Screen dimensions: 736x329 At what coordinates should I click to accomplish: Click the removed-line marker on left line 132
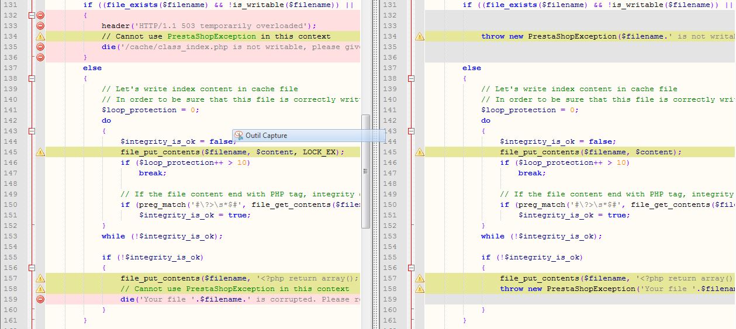click(x=40, y=15)
